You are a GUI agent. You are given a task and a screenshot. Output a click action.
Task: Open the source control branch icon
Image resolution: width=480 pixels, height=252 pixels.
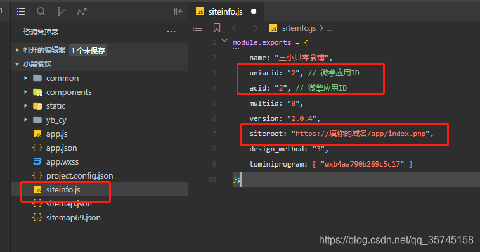[62, 11]
